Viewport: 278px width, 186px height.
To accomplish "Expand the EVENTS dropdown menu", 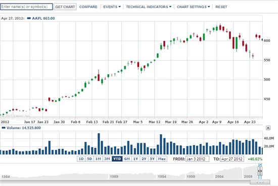I will point(112,7).
